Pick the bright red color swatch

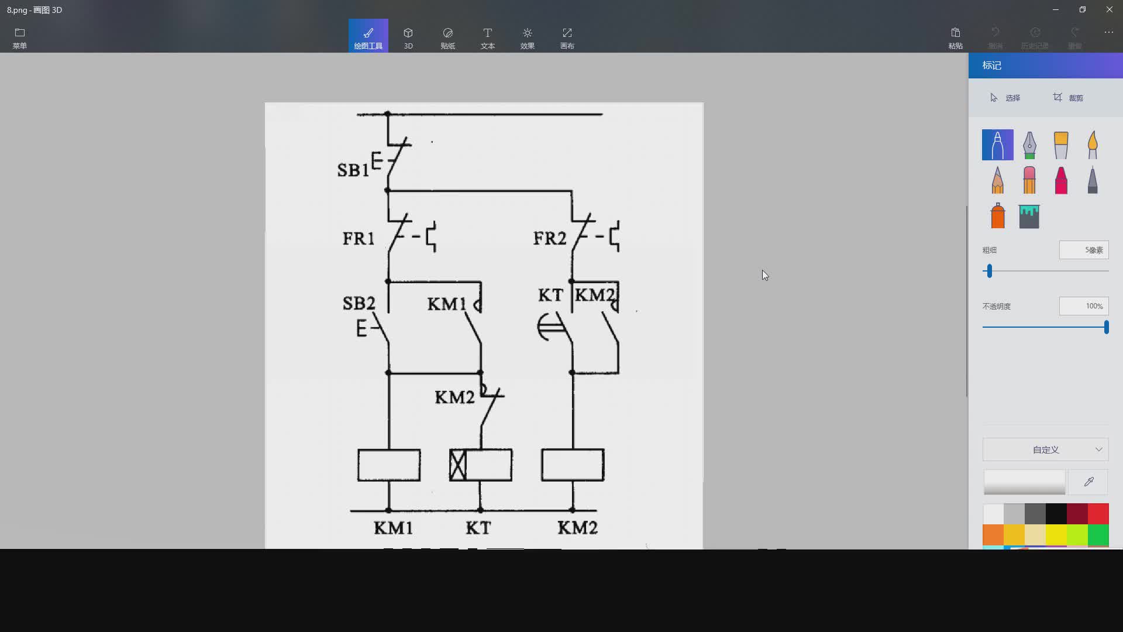click(x=1098, y=514)
